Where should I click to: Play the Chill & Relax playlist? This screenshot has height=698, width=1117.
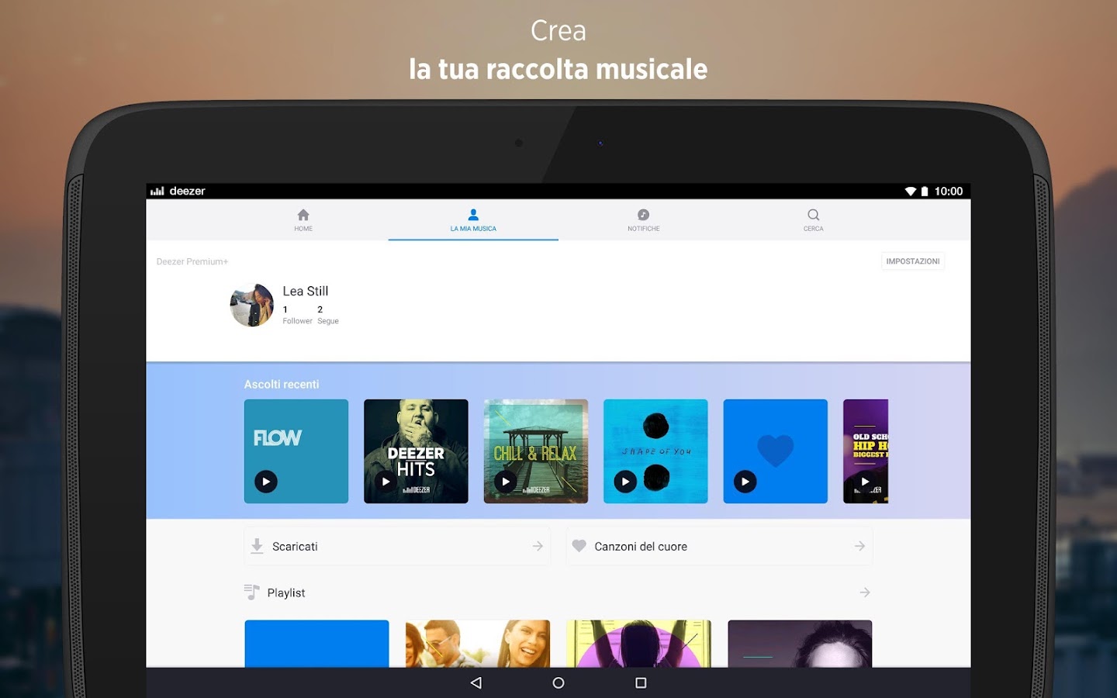click(x=506, y=482)
